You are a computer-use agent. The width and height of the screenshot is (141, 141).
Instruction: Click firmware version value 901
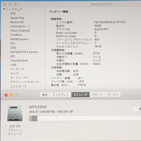[x=97, y=39]
